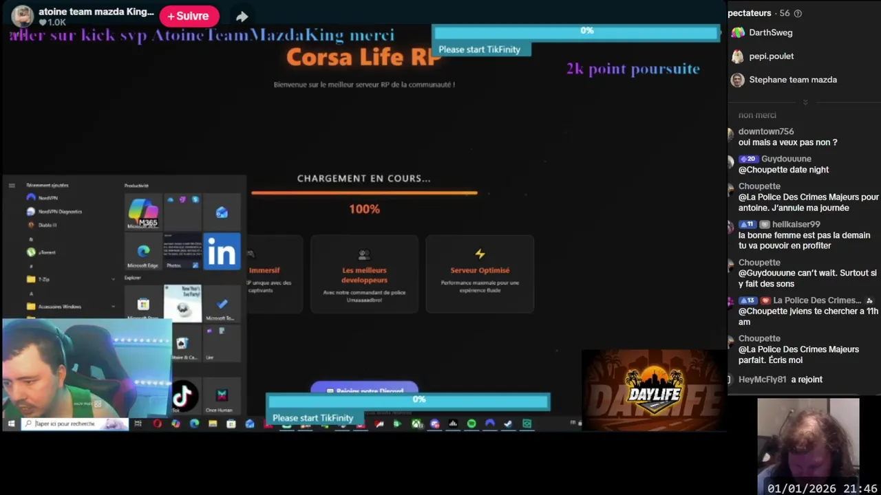
Task: Click the Start menu hamburger icon
Action: click(12, 186)
